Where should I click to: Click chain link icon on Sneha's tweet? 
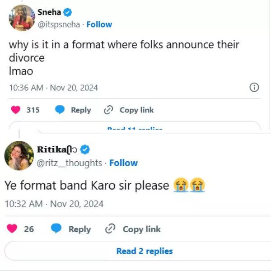108,110
